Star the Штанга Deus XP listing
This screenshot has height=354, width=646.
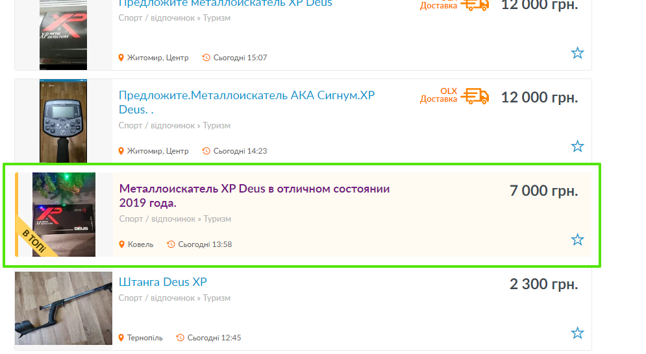(577, 333)
